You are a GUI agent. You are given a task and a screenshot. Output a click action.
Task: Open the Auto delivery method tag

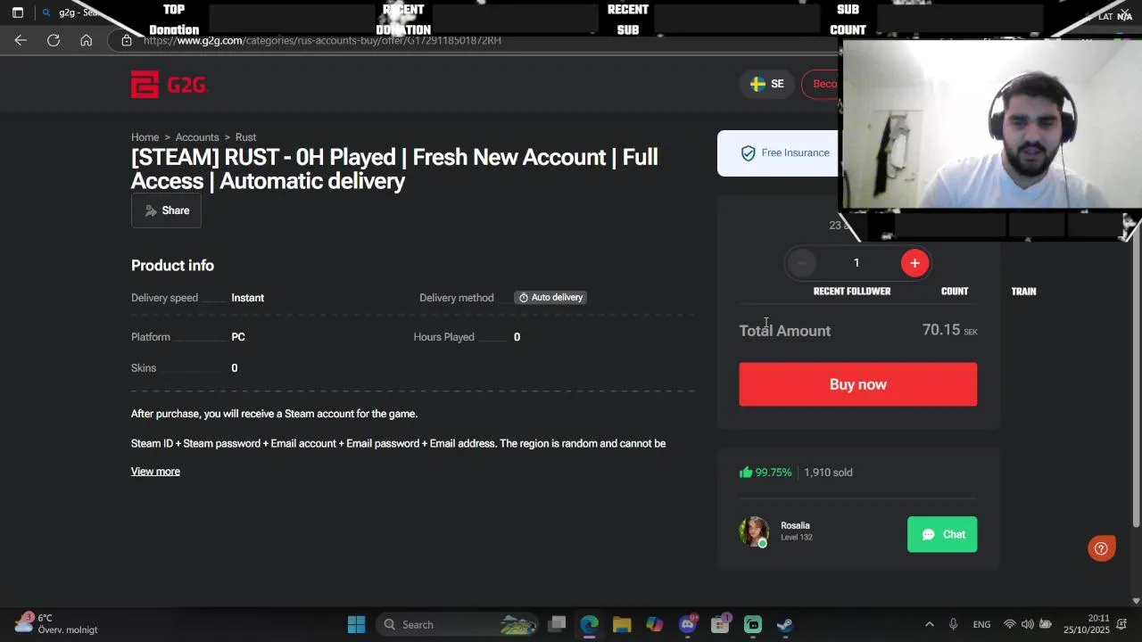(550, 298)
